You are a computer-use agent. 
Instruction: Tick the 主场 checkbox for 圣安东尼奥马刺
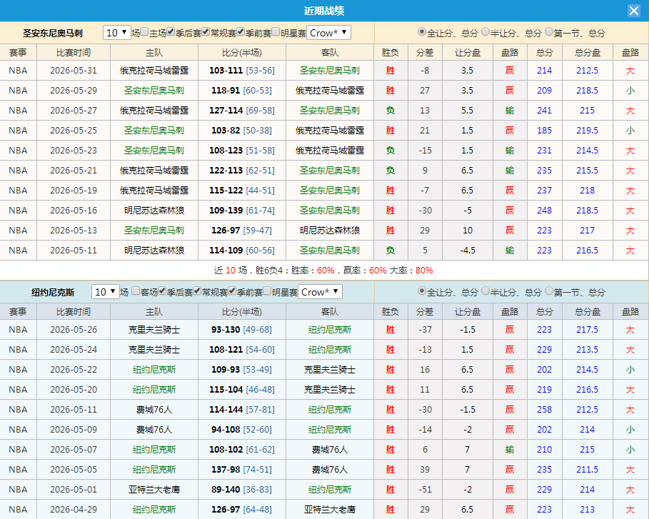pyautogui.click(x=144, y=32)
